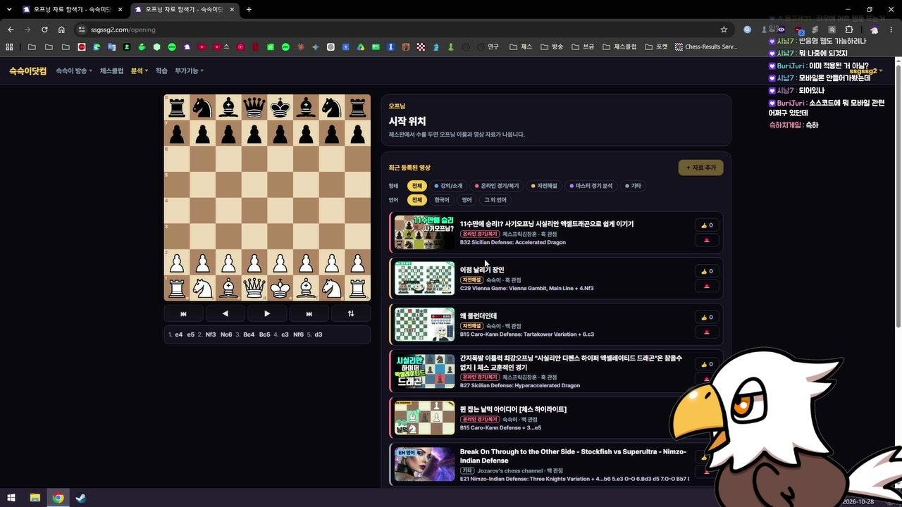The image size is (902, 507).
Task: Open Steam from the taskbar
Action: (x=81, y=498)
